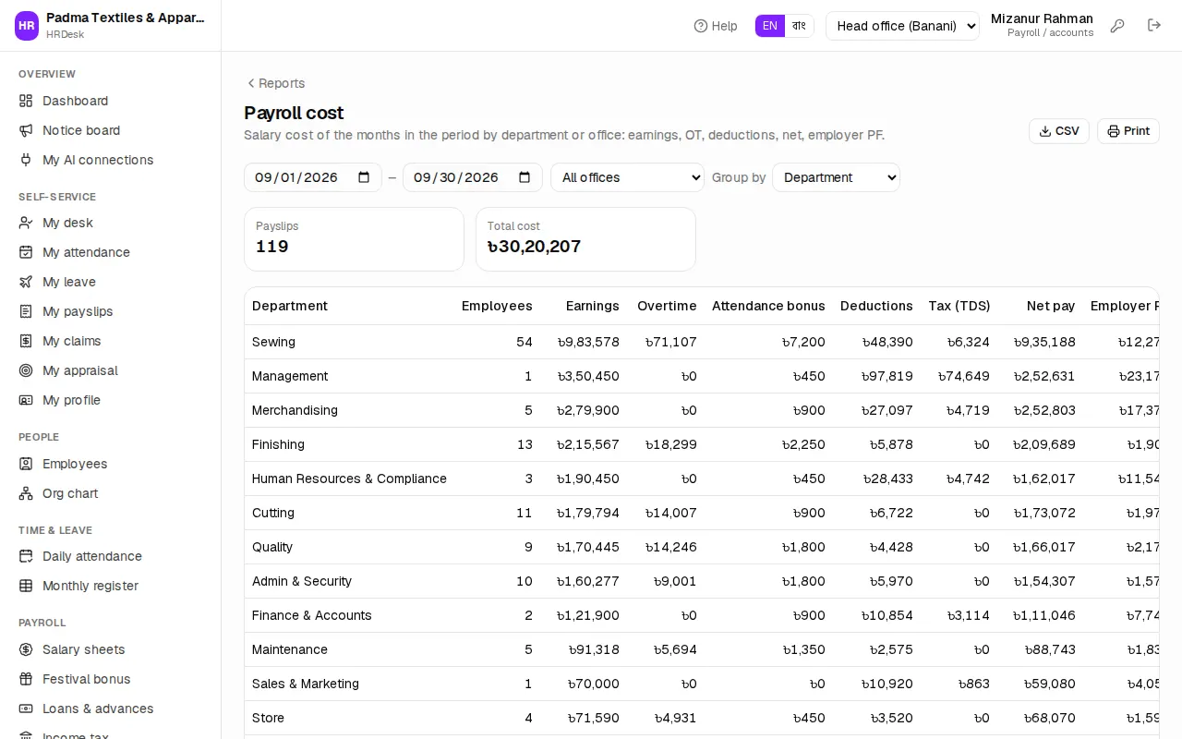The width and height of the screenshot is (1182, 739).
Task: Export the report as CSV
Action: 1059,131
